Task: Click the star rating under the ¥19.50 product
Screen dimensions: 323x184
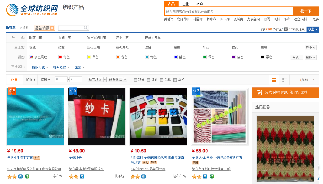Action: click(x=12, y=177)
